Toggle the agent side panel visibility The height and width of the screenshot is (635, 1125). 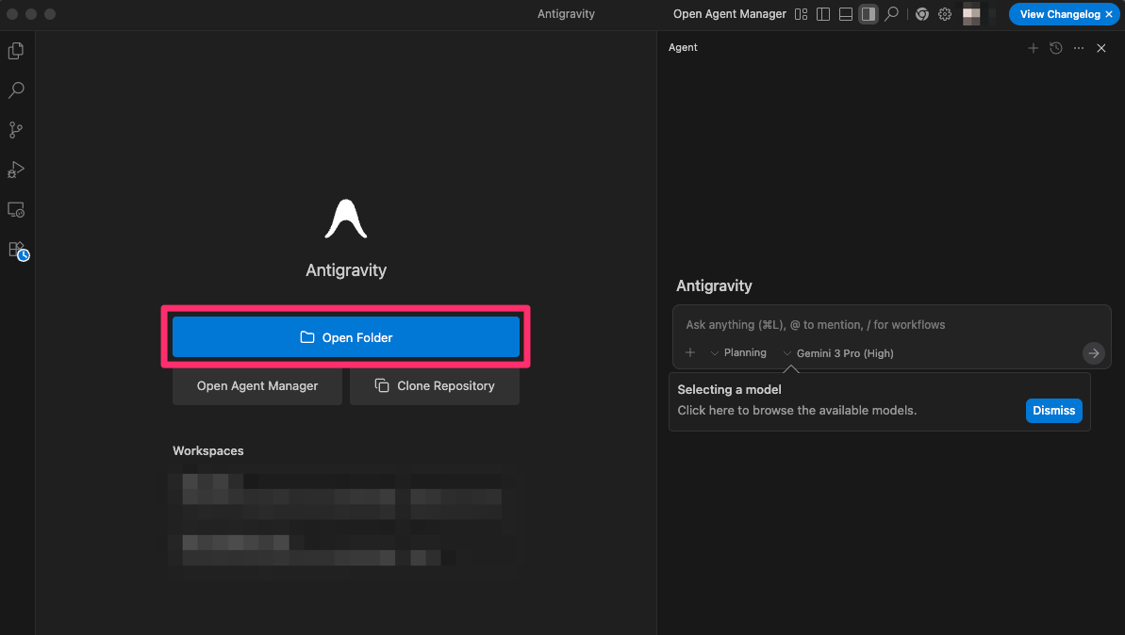click(869, 13)
